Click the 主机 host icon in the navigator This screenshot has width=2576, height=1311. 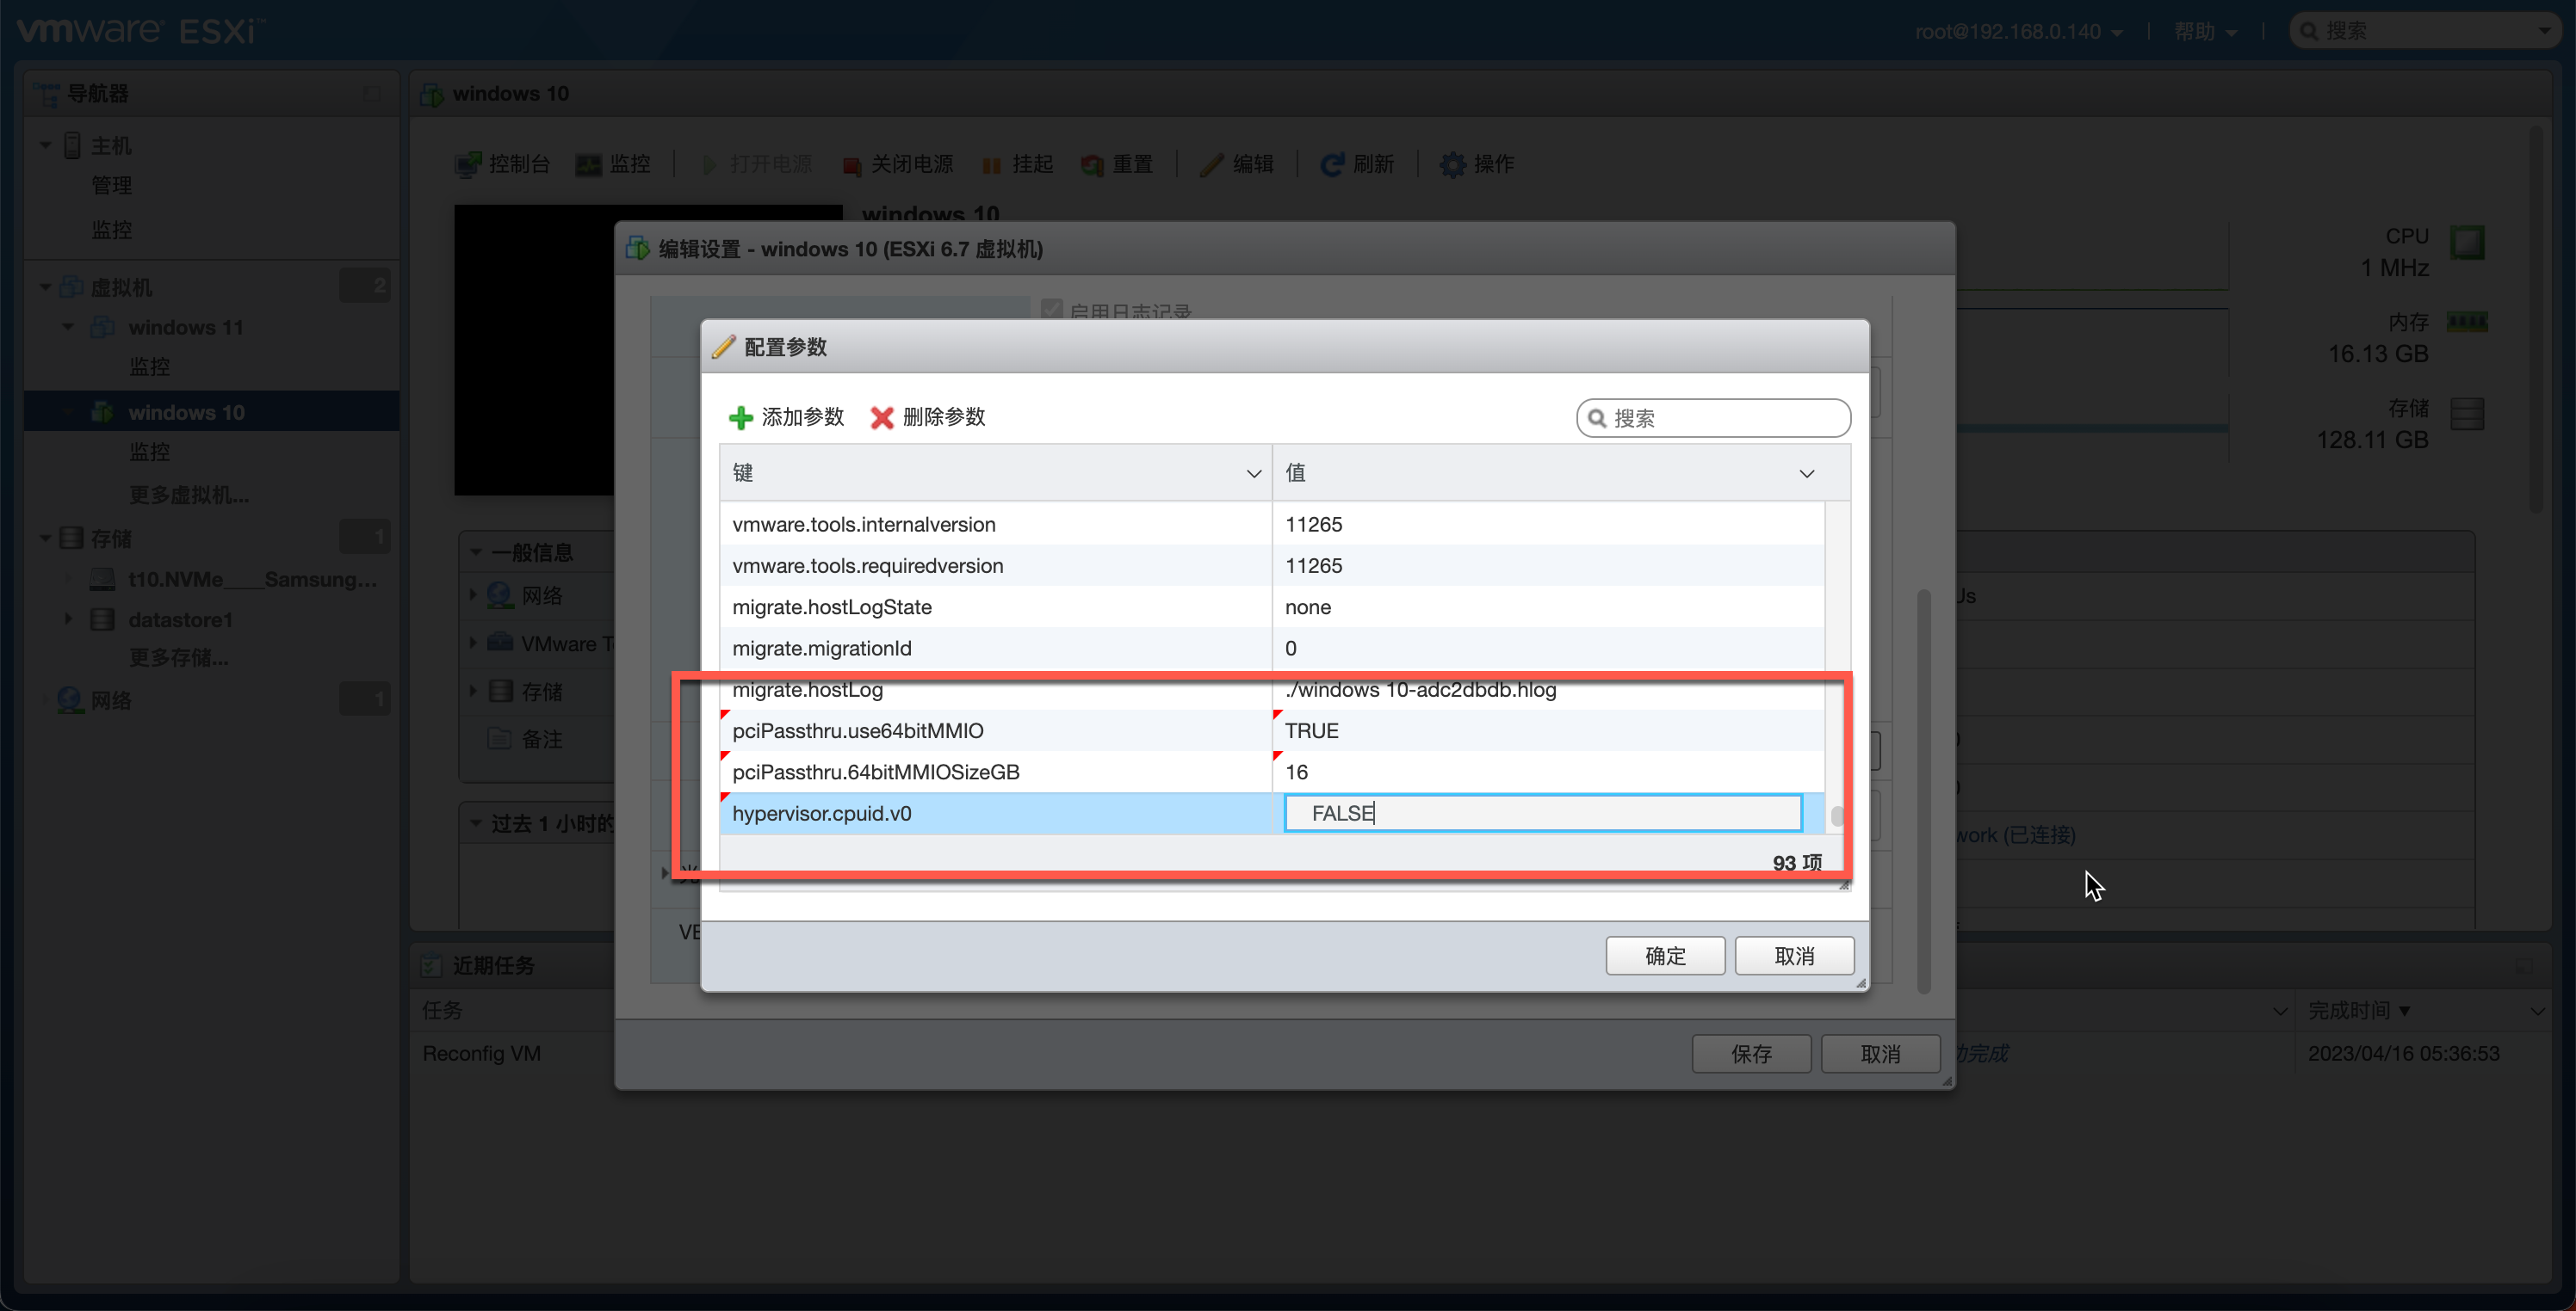(72, 146)
